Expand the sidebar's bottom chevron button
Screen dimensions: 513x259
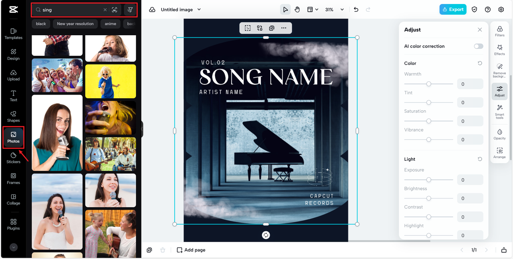pyautogui.click(x=14, y=247)
